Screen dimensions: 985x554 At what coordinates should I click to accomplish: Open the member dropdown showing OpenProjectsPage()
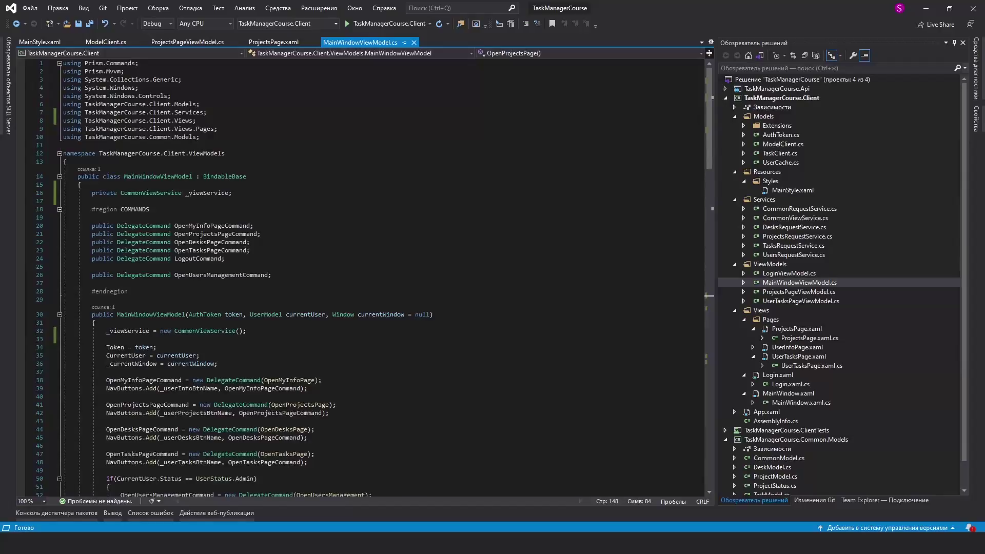point(590,53)
